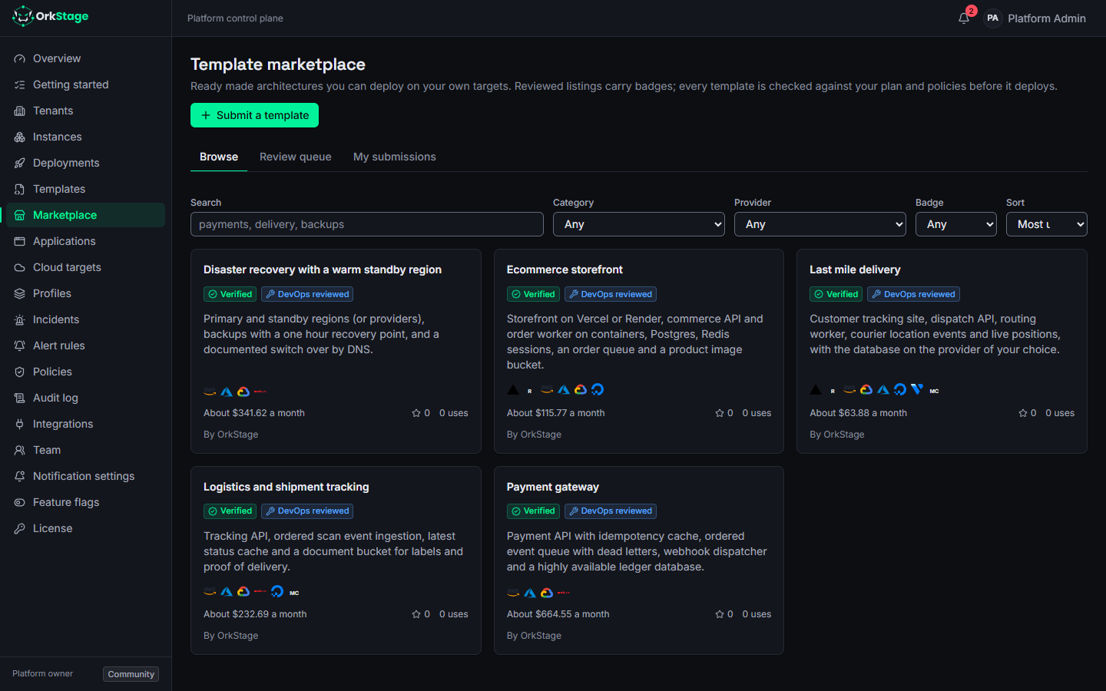Click DevOps reviewed badge on Last mile delivery
The image size is (1106, 691).
pyautogui.click(x=913, y=294)
